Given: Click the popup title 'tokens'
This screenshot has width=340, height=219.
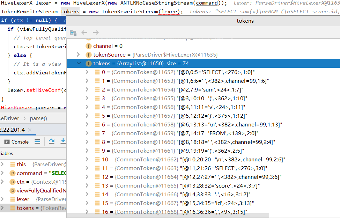Looking at the screenshot, I should [245, 21].
